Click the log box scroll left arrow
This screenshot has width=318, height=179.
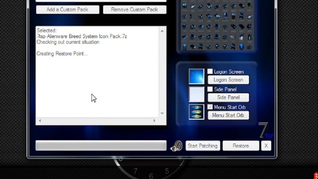tap(40, 121)
